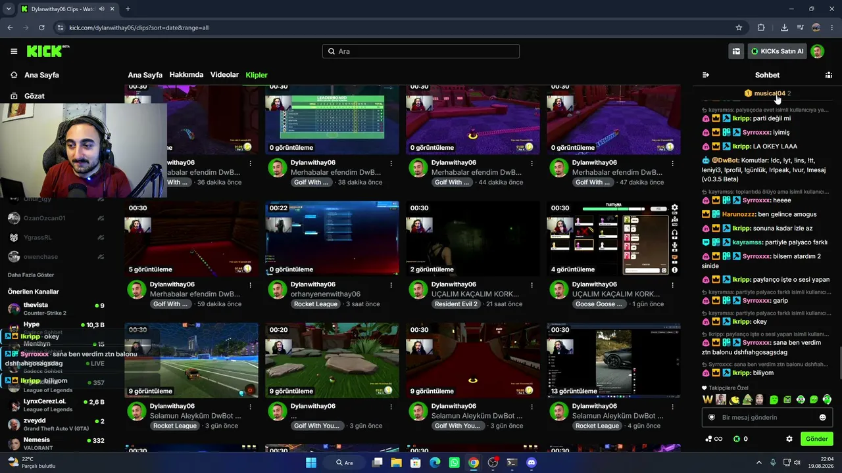The width and height of the screenshot is (842, 473).
Task: Open Microsoft Edge from the taskbar
Action: 435,462
